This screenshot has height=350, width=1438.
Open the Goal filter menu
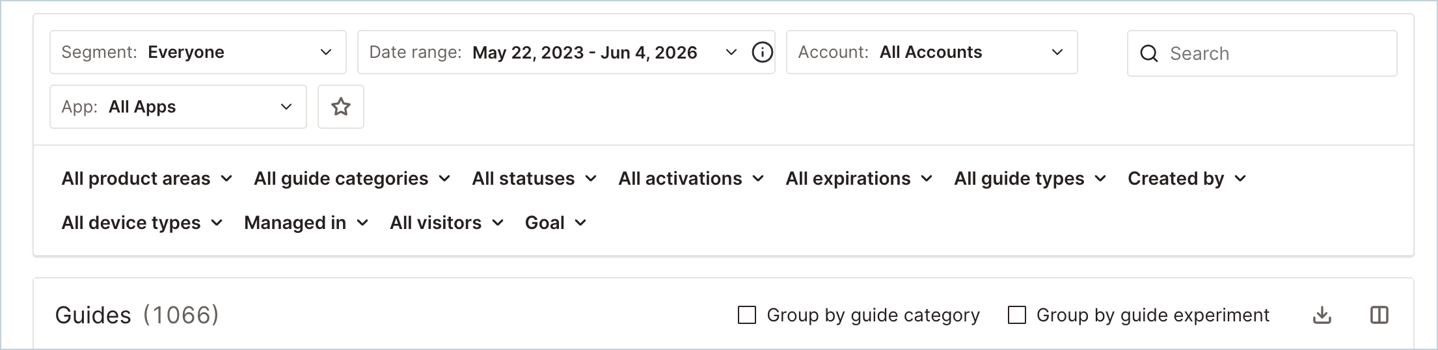click(x=556, y=223)
